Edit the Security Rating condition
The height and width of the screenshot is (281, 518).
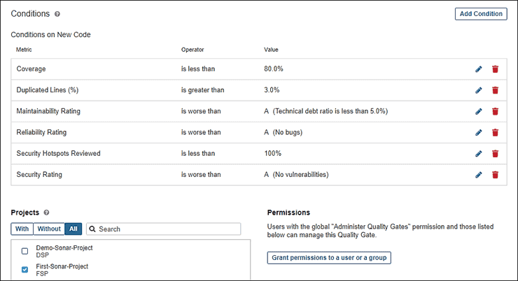(479, 174)
